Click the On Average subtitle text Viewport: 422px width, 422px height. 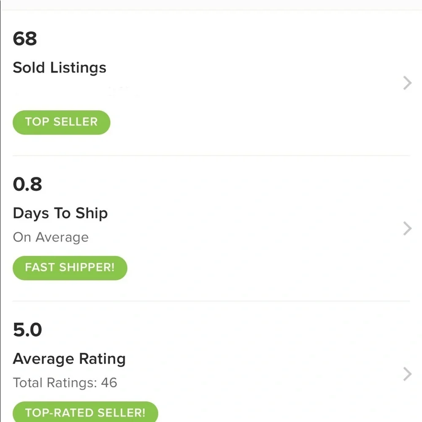[51, 237]
